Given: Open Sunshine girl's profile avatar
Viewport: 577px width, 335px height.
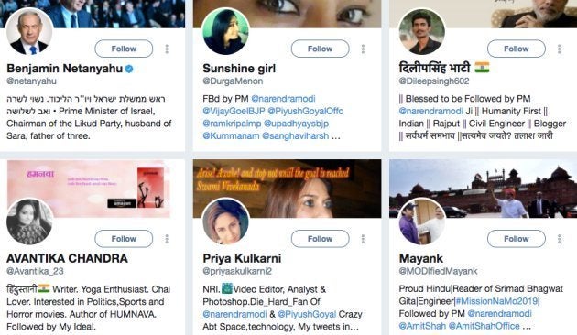Looking at the screenshot, I should point(225,32).
